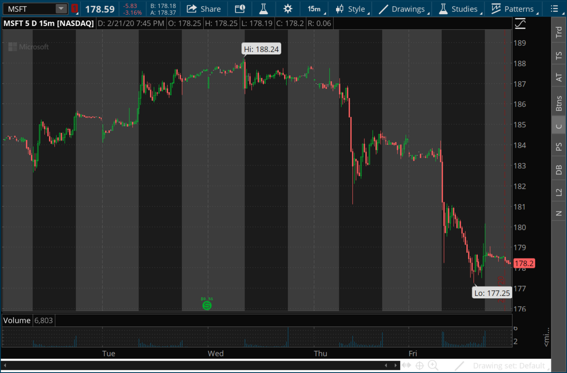The width and height of the screenshot is (567, 373).
Task: Click the pan chart icon beside scrollbar
Action: (x=406, y=365)
